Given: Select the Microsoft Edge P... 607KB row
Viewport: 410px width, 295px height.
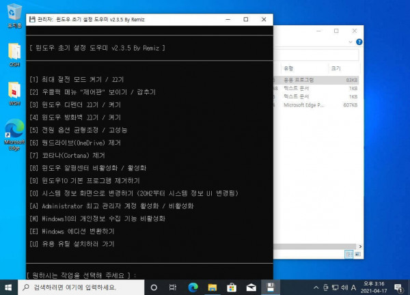Looking at the screenshot, I should point(316,105).
